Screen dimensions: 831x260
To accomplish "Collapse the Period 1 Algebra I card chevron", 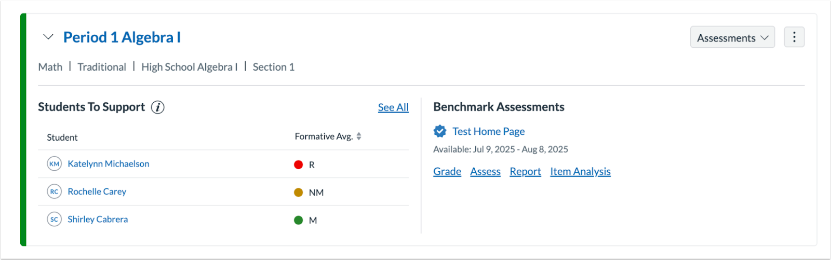I will 48,37.
